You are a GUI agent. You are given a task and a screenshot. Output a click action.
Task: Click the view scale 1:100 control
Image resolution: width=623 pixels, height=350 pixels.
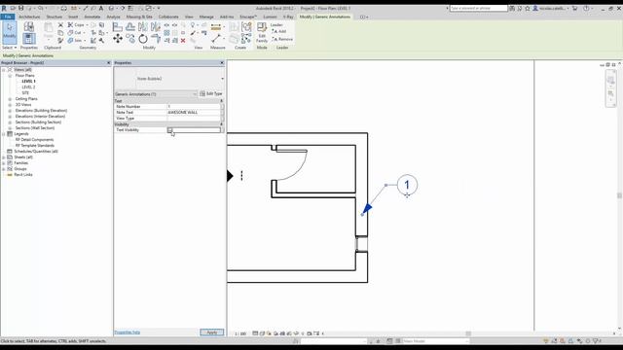pos(240,333)
